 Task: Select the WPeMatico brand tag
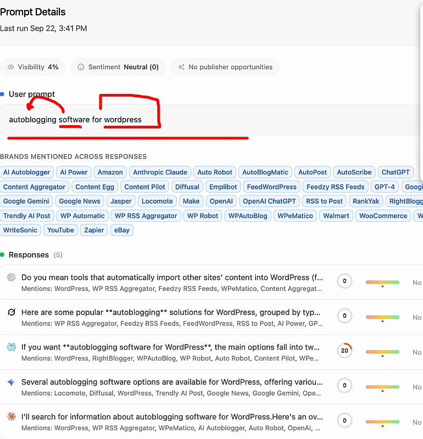point(295,216)
